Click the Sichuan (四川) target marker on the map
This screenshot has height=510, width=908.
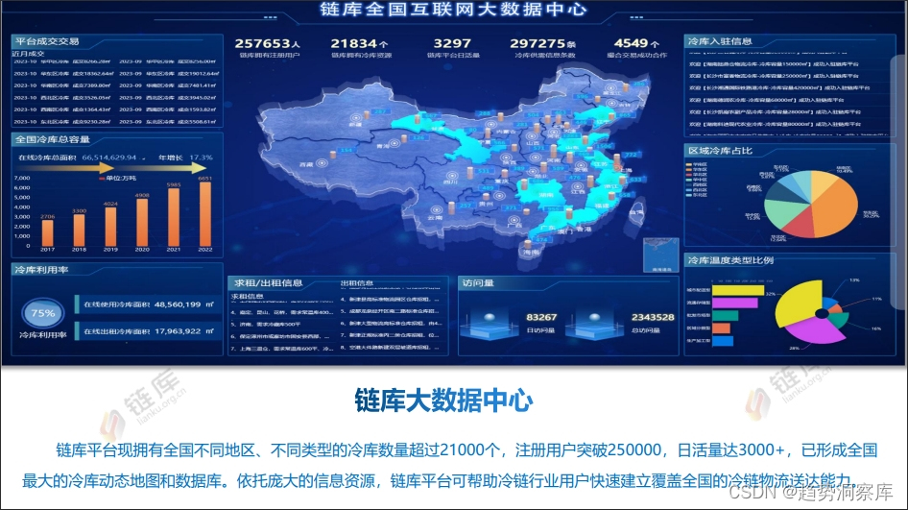(x=452, y=176)
